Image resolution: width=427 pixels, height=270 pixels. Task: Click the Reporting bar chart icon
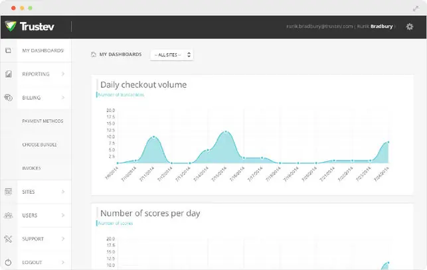point(9,74)
